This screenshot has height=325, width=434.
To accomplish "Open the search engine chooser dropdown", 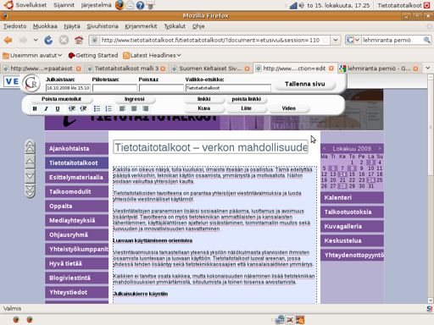I will coord(357,40).
